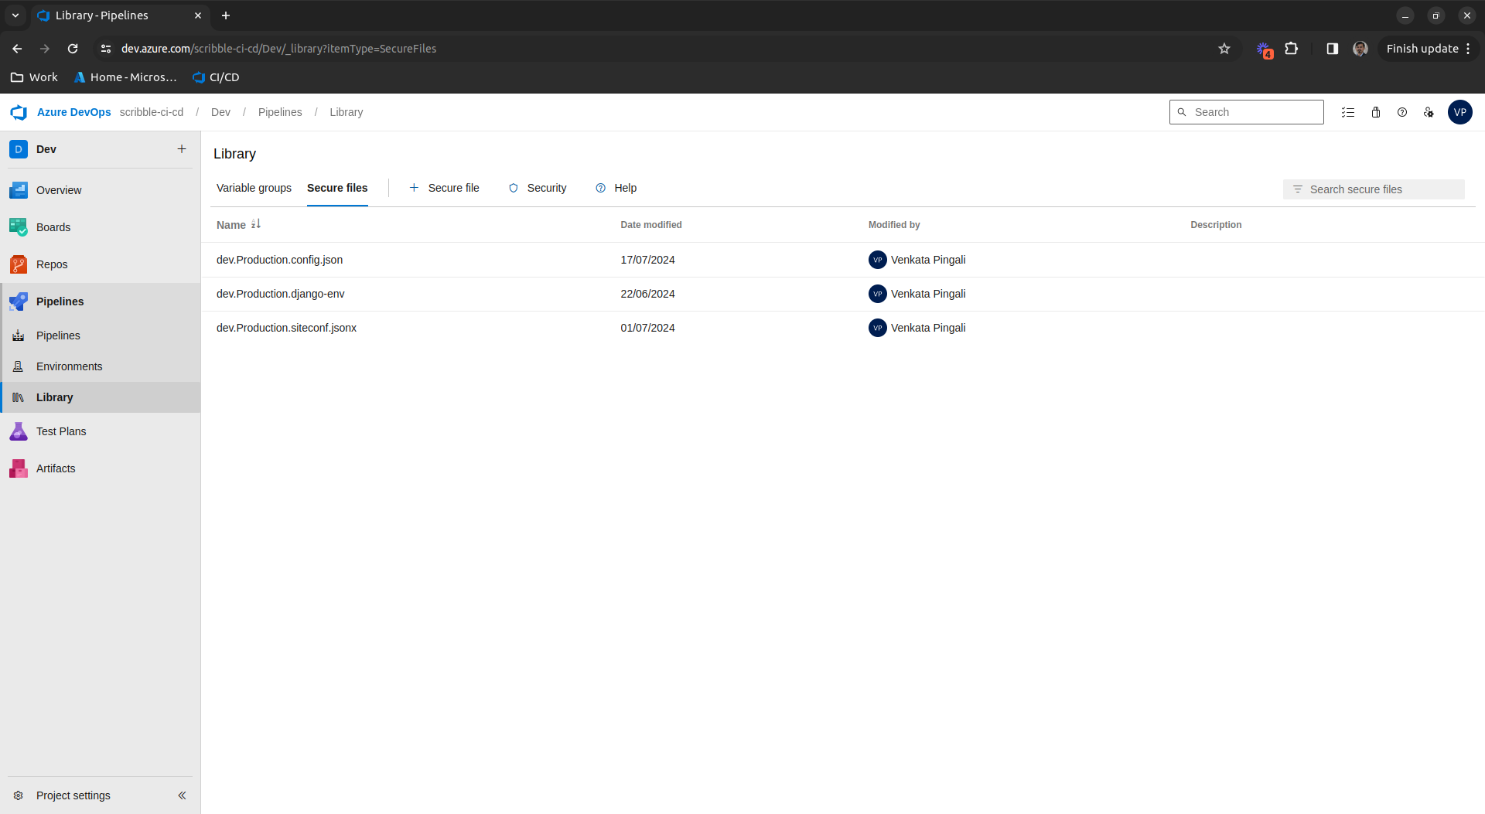Open the browser Extensions puzzle icon
This screenshot has height=814, width=1485.
tap(1292, 49)
